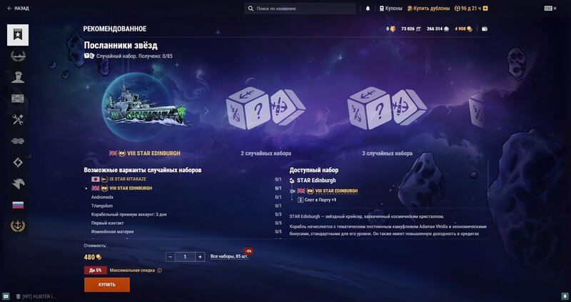The width and height of the screenshot is (571, 302).
Task: Increase bundle quantity with plus button
Action: [x=200, y=257]
